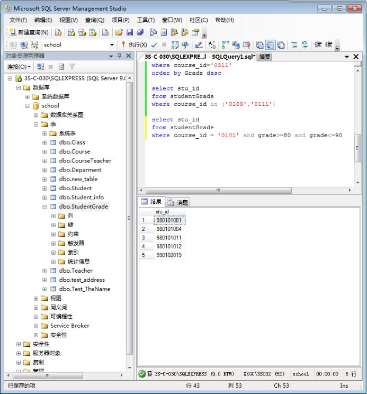The height and width of the screenshot is (394, 367).
Task: Open an Analysis Services XMLA Query
Action: tap(93, 32)
